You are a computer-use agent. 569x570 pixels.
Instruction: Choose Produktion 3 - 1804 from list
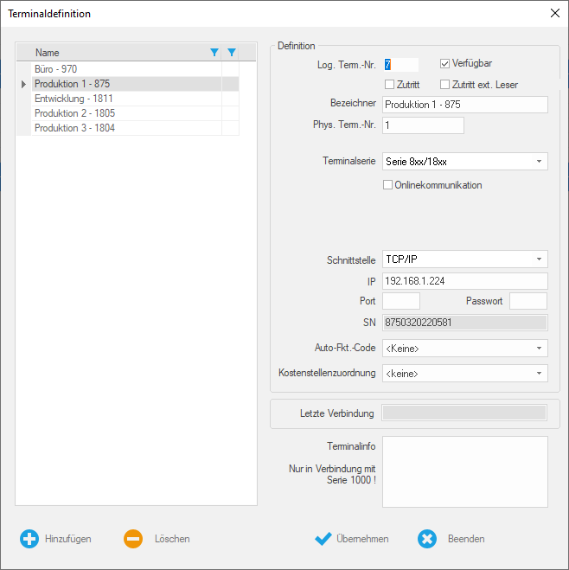click(x=74, y=128)
